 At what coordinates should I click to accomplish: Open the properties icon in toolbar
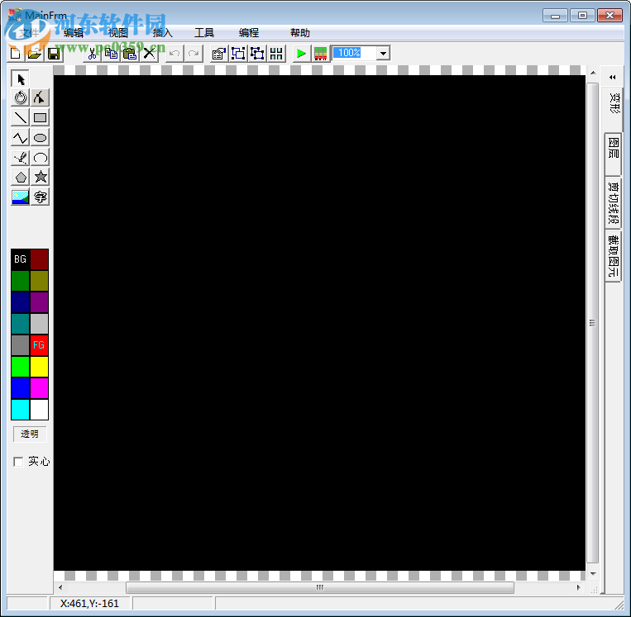[219, 53]
